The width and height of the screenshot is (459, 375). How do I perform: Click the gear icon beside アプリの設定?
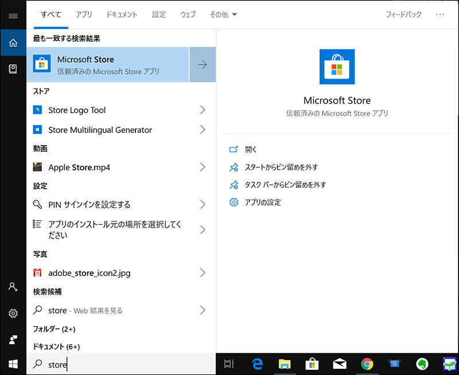[x=234, y=202]
